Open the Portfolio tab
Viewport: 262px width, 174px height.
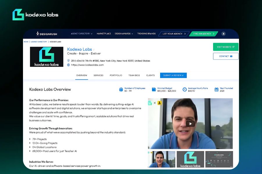click(116, 75)
